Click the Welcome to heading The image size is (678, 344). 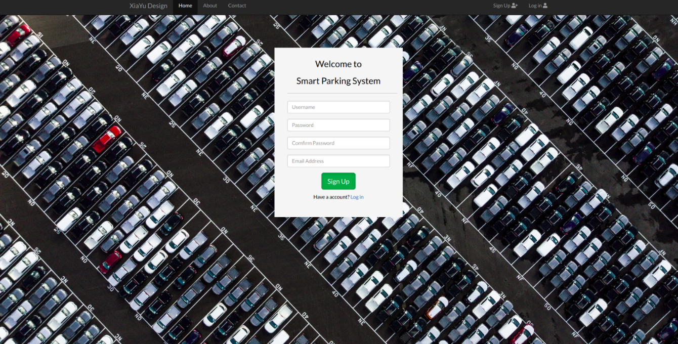coord(338,64)
